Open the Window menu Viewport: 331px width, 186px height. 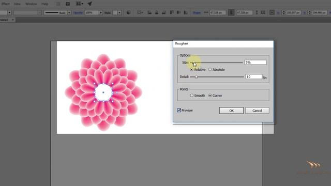coord(31,4)
